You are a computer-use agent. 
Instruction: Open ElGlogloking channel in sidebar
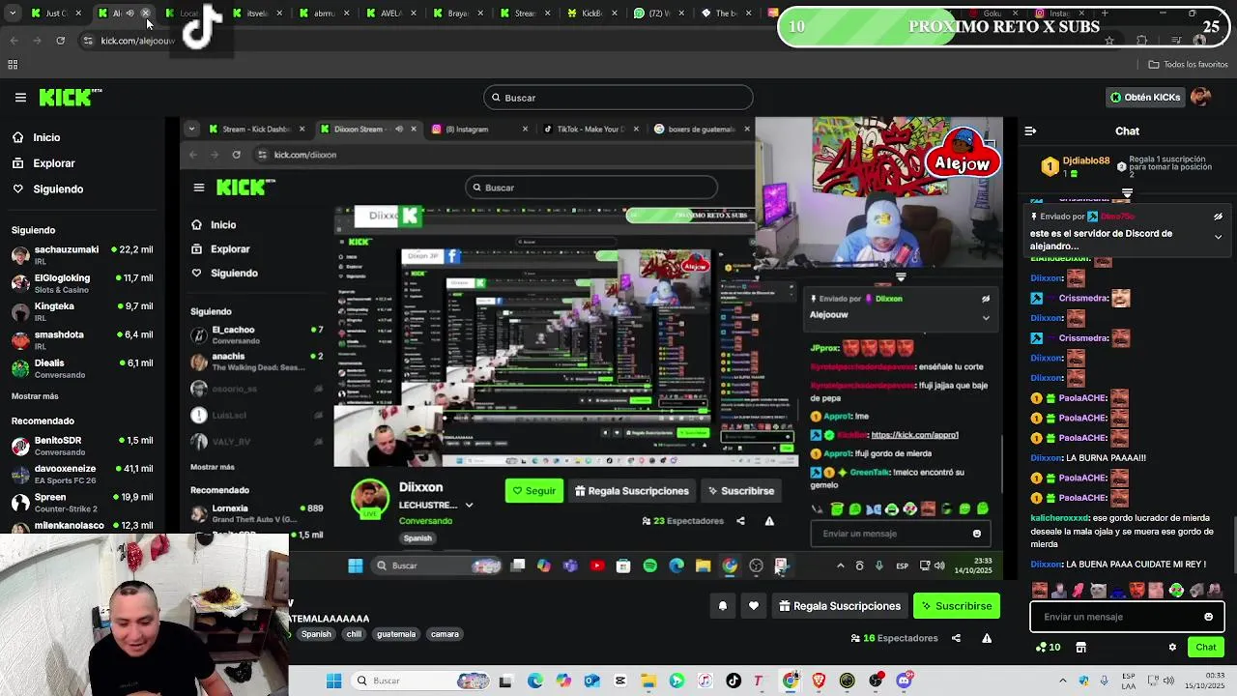click(82, 282)
